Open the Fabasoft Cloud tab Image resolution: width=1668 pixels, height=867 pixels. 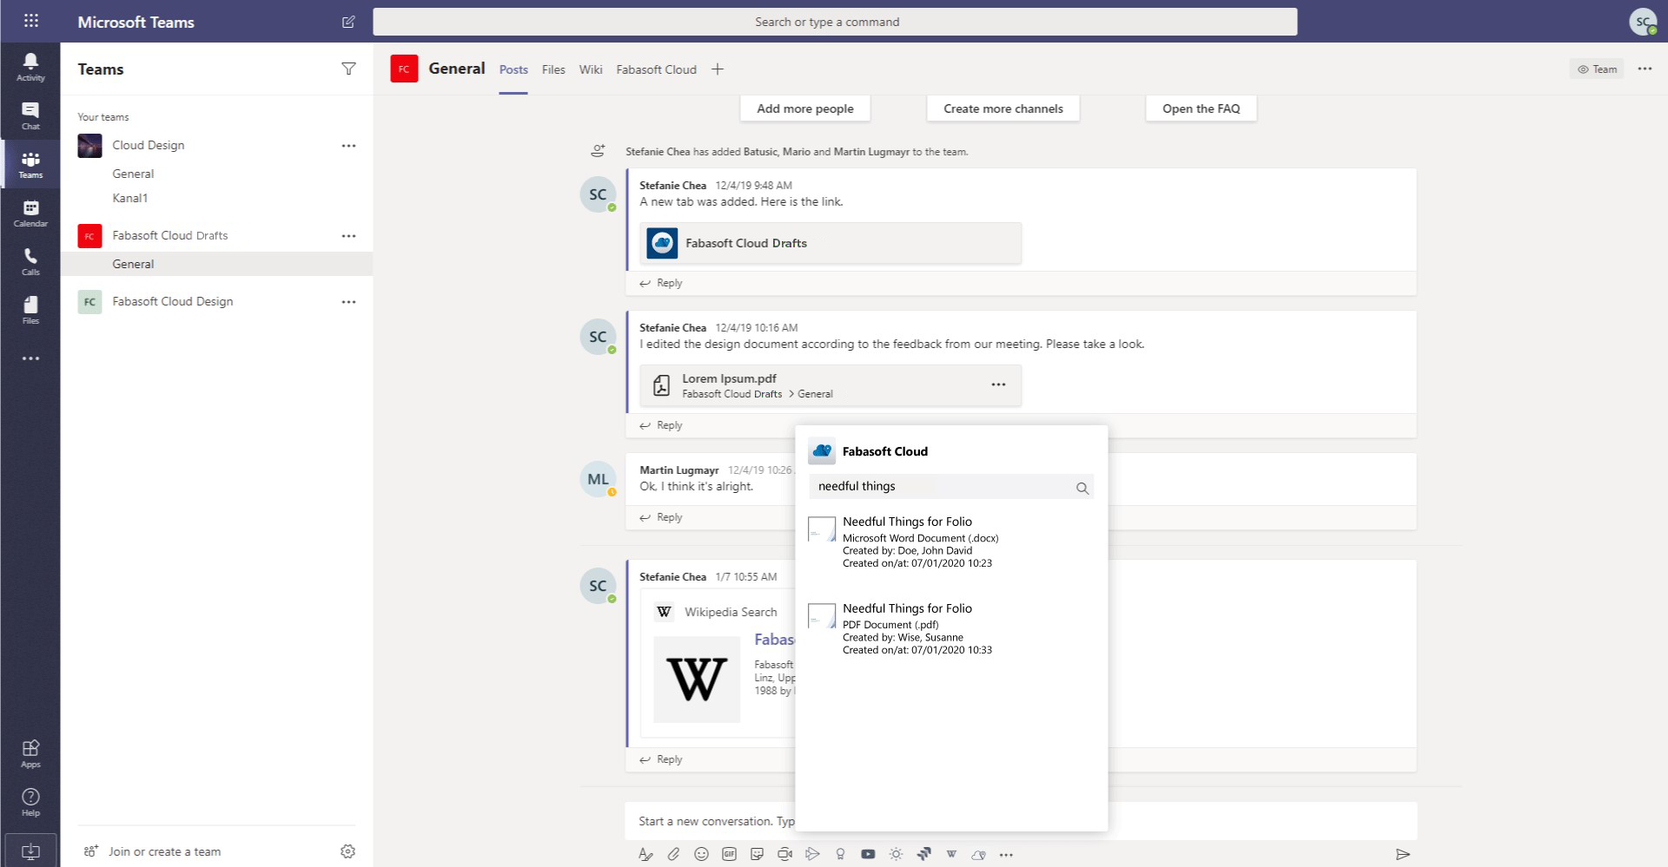656,69
